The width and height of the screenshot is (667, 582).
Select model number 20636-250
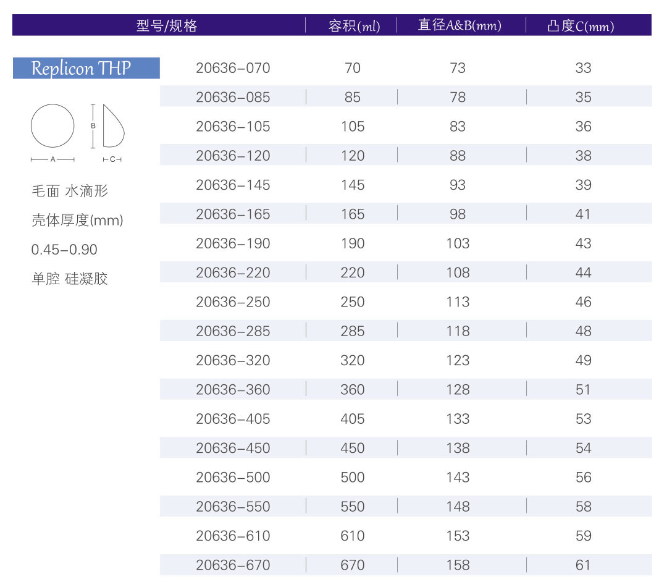(233, 302)
